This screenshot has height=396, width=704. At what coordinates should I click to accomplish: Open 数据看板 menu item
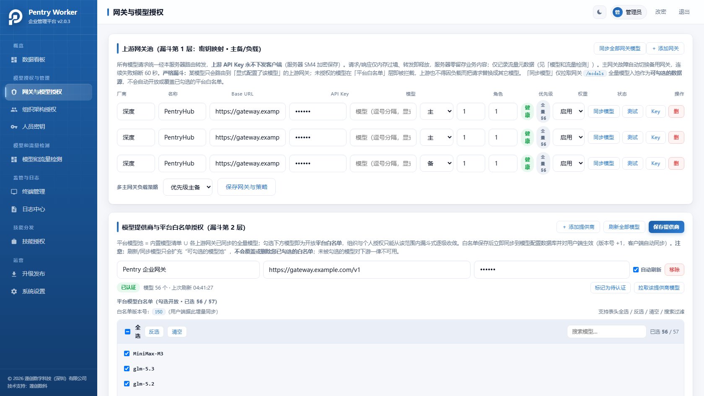tap(49, 60)
